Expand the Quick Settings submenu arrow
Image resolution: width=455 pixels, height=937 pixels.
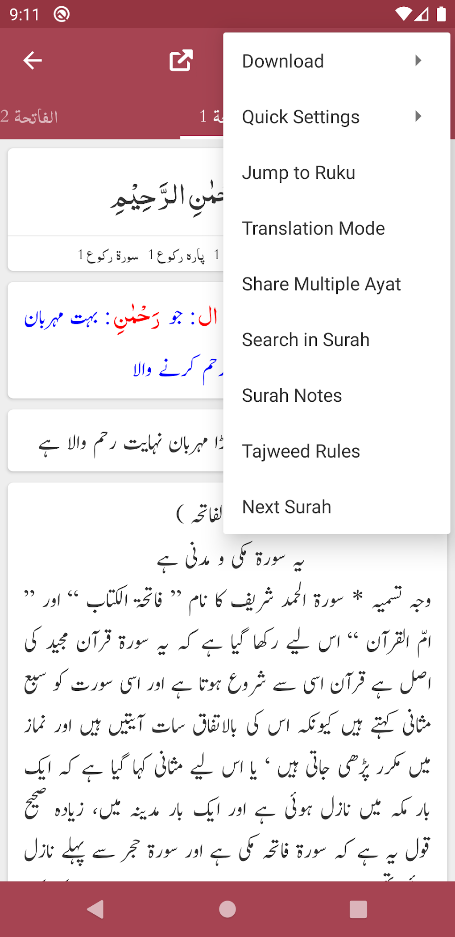tap(418, 117)
